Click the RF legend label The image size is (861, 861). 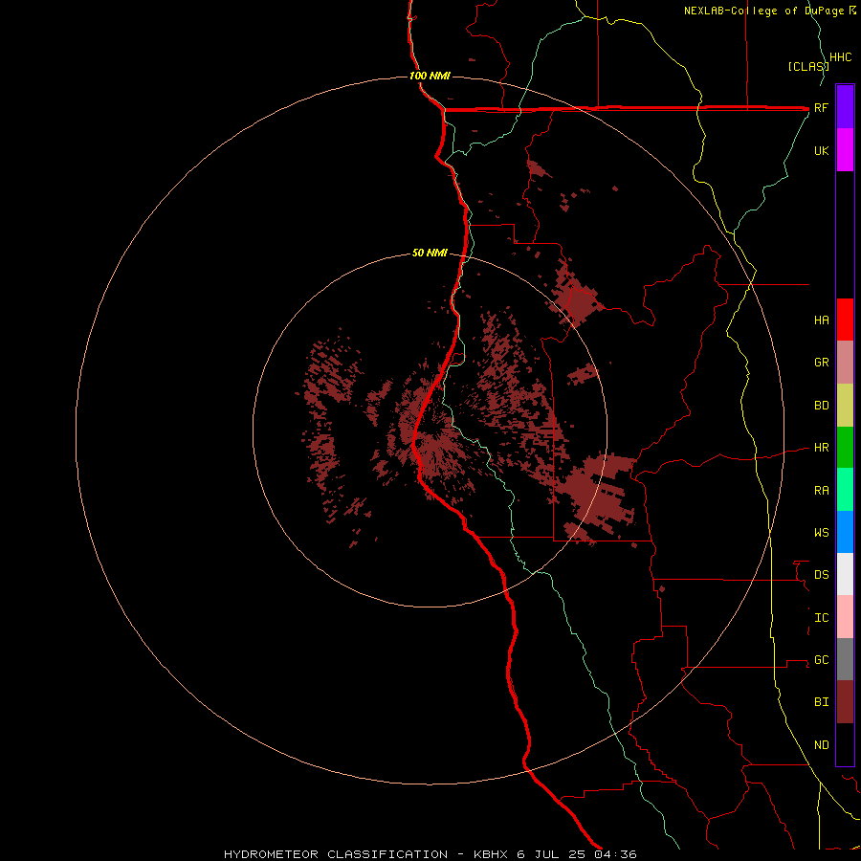tap(821, 107)
